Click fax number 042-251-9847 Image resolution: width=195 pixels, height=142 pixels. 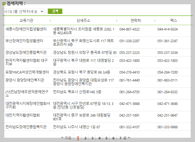pos(168,115)
